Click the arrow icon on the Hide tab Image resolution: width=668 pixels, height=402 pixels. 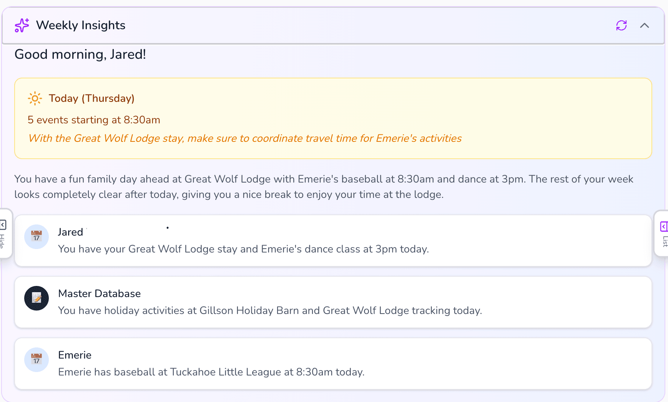[x=3, y=224]
